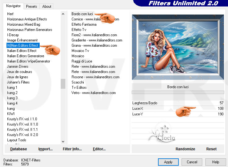Select Italian Editors Effect category
228x167 pixels.
coord(22,51)
